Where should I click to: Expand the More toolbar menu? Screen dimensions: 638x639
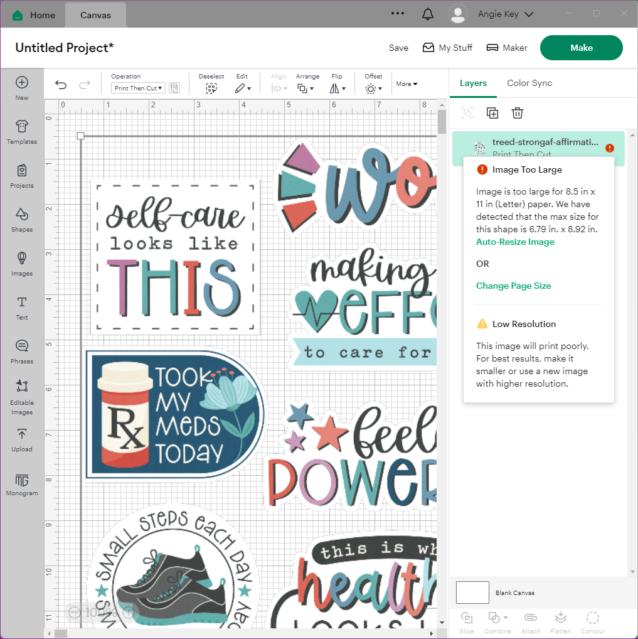point(407,83)
